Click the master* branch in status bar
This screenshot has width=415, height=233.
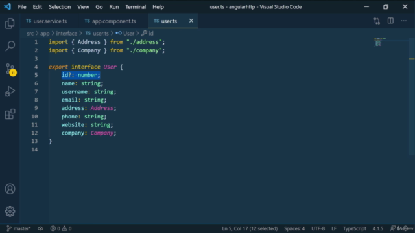(x=18, y=228)
